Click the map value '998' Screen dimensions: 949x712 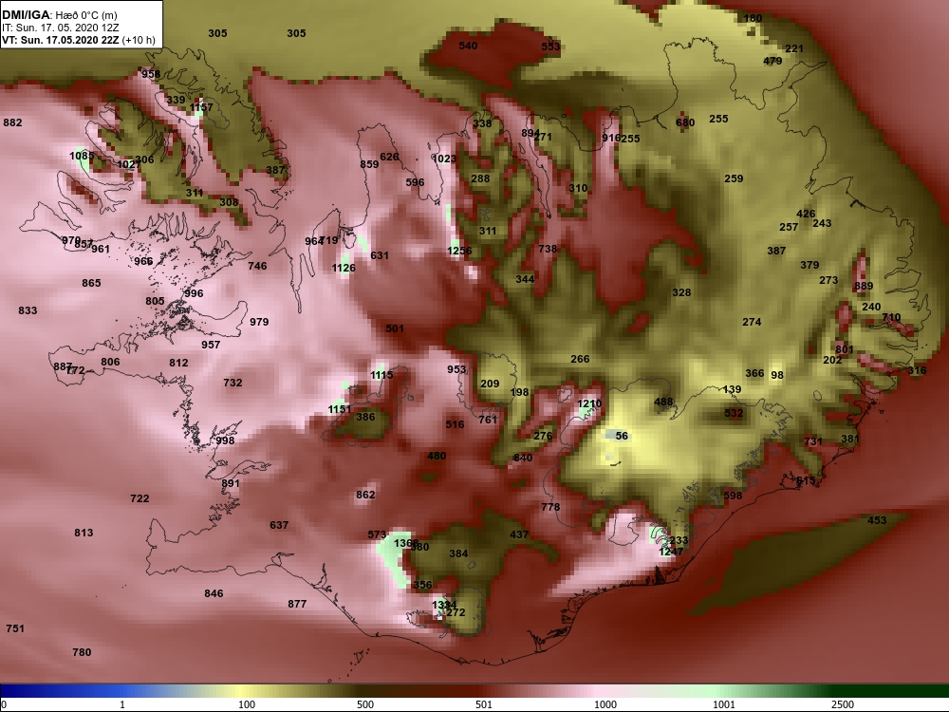point(225,440)
